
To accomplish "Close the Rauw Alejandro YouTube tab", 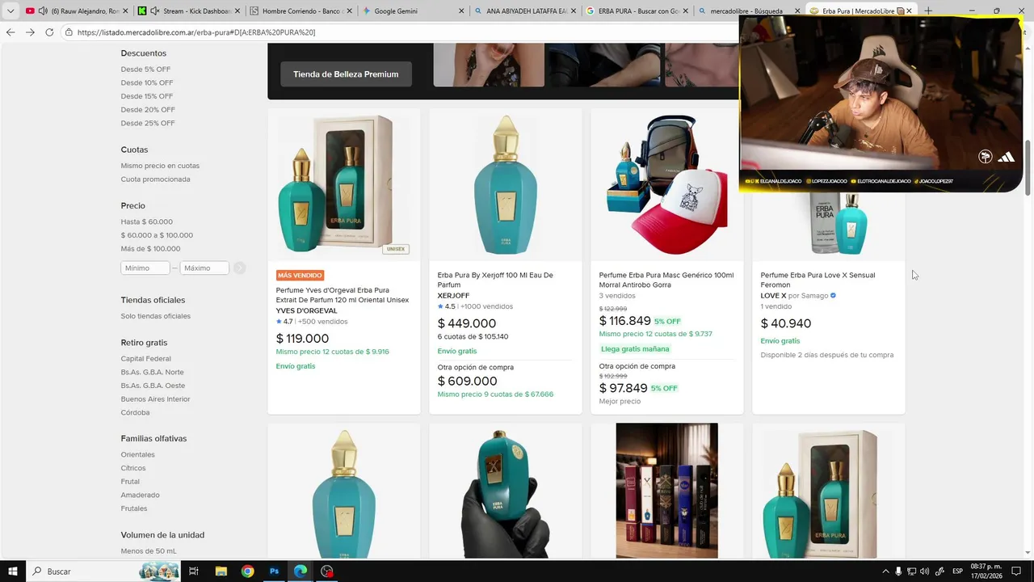I will point(125,11).
